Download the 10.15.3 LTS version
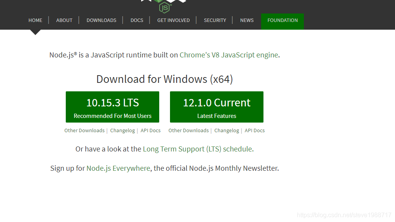The image size is (395, 222). pyautogui.click(x=112, y=107)
